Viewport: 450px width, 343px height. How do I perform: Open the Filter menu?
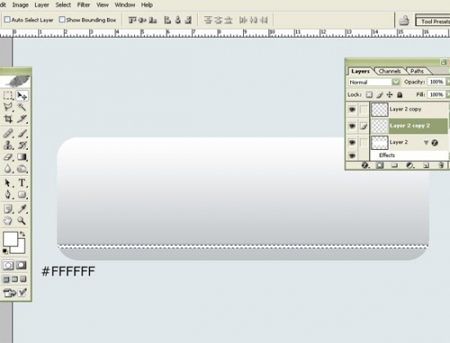pyautogui.click(x=83, y=5)
